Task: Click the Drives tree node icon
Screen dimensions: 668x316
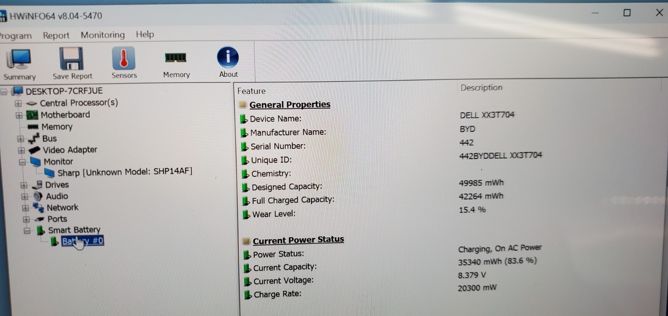Action: [x=38, y=185]
